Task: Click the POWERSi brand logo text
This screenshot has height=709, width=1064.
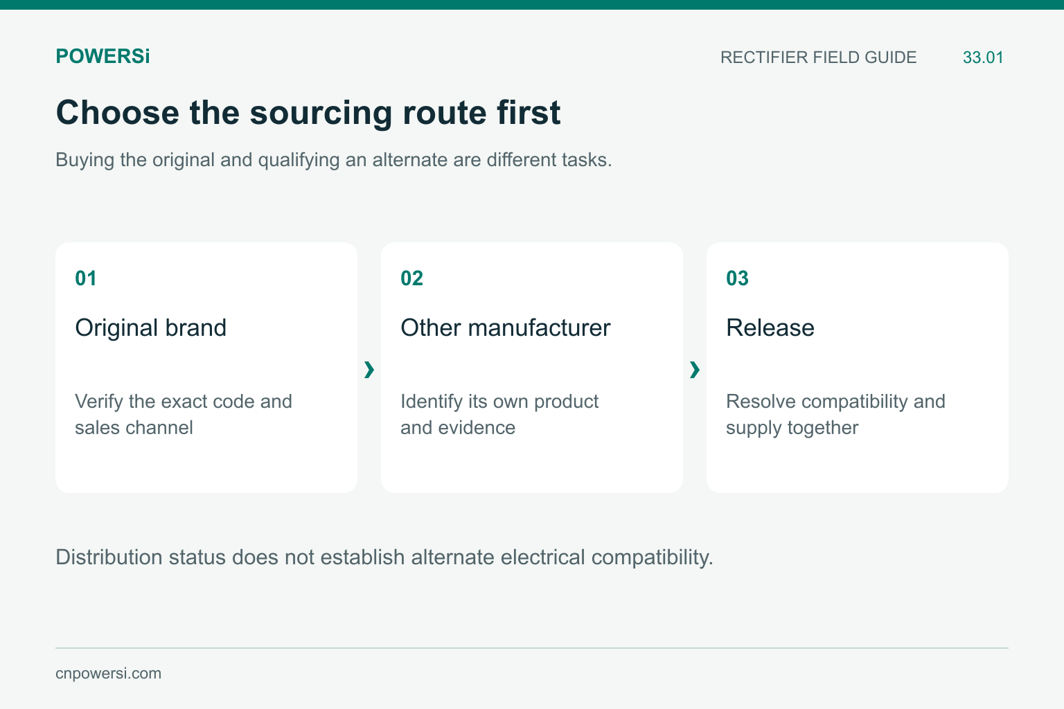Action: point(103,57)
